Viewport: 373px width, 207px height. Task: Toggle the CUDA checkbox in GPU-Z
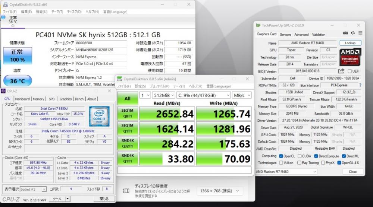point(300,156)
